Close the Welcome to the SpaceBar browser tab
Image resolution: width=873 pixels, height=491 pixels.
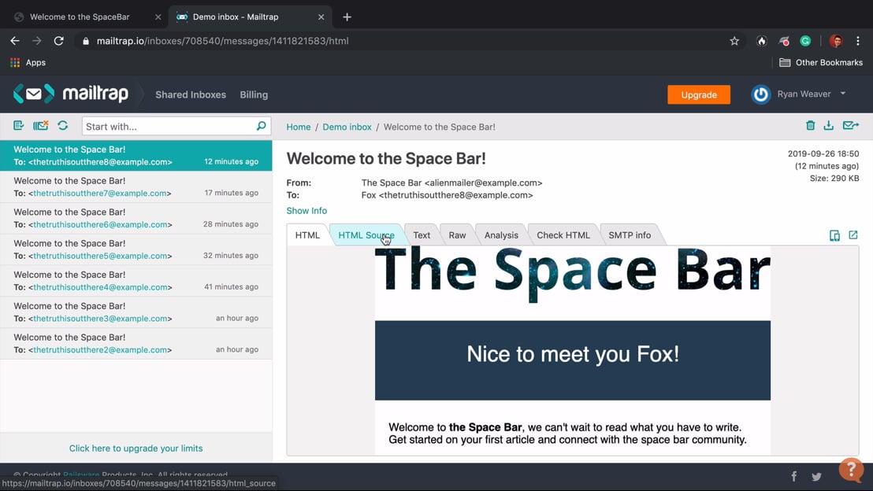click(x=158, y=17)
